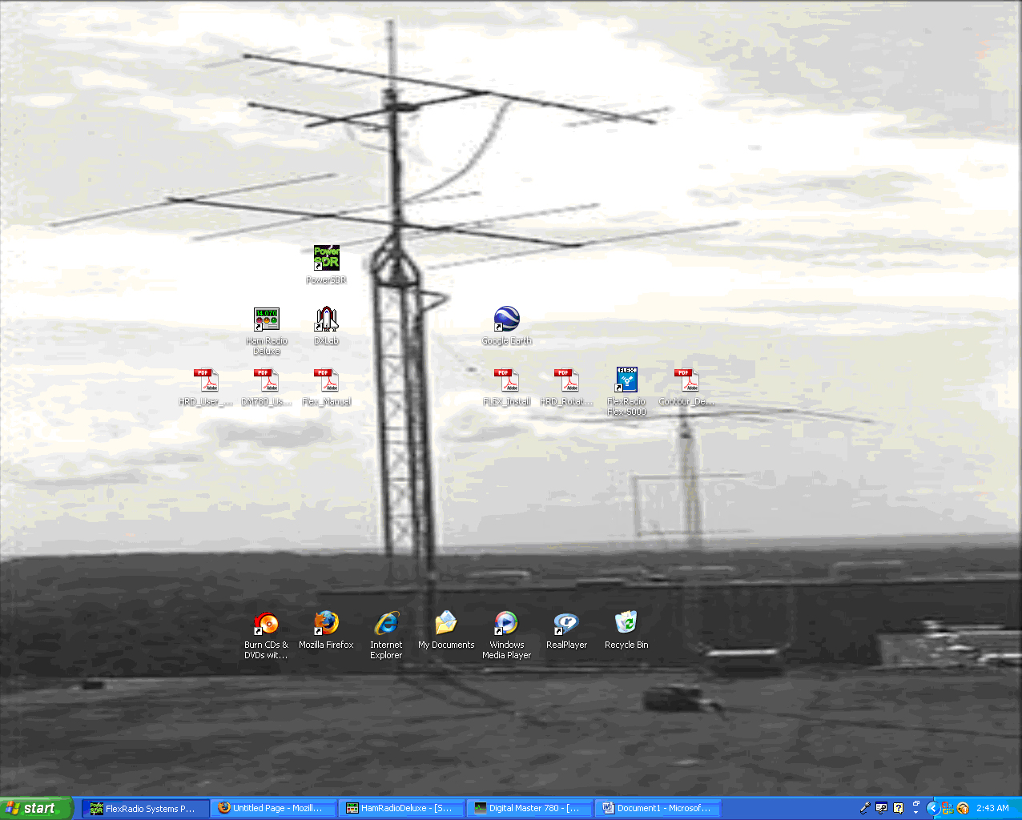The image size is (1022, 820).
Task: Open the Mozilla Firefox desktop shortcut
Action: (x=326, y=624)
